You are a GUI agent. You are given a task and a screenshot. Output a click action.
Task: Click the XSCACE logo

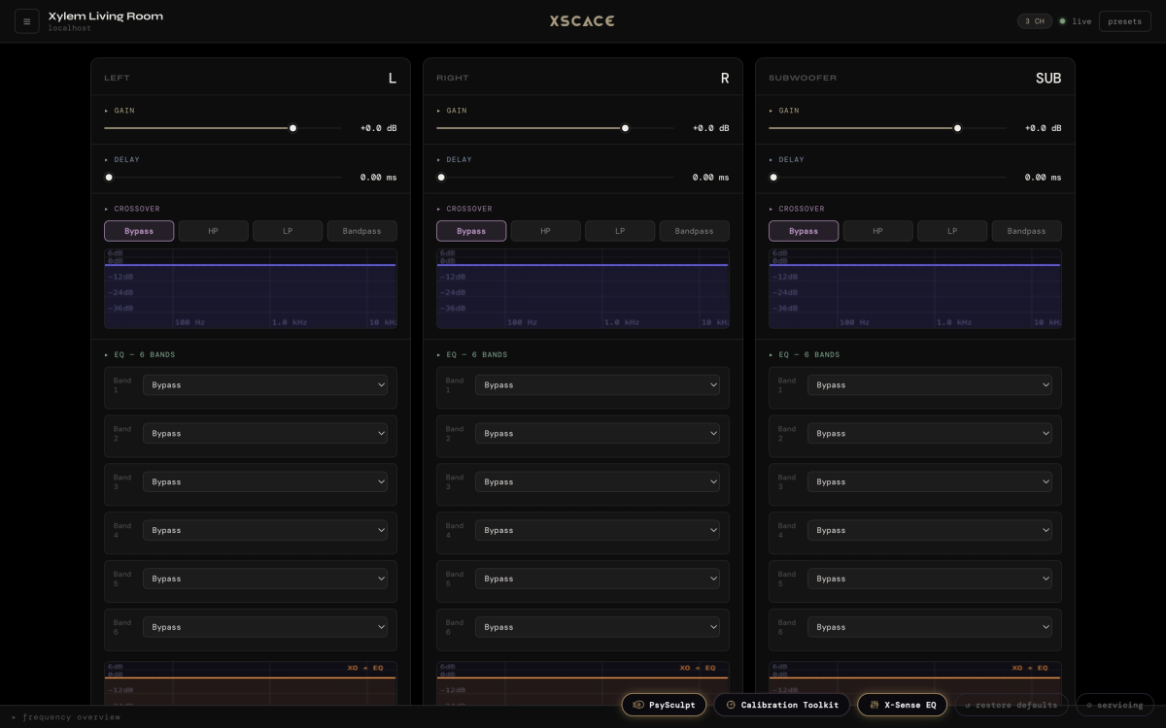click(x=582, y=20)
